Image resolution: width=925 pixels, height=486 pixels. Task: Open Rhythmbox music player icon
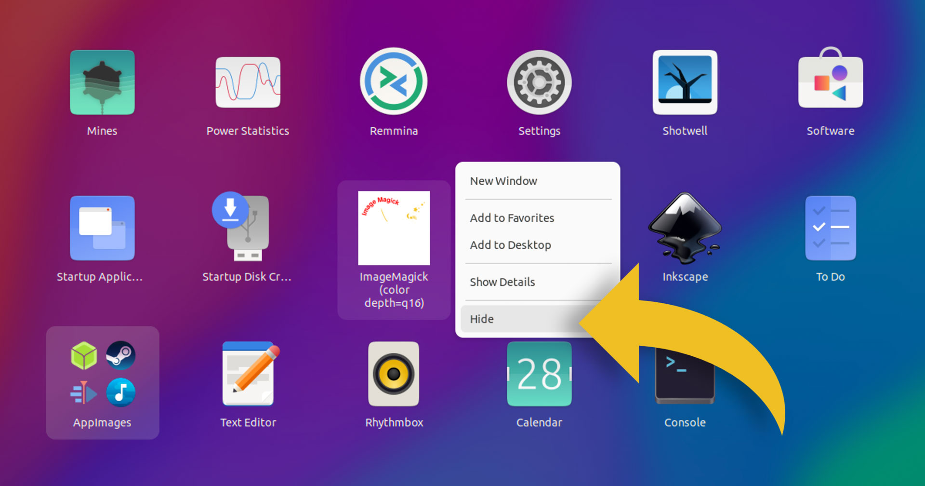(394, 374)
